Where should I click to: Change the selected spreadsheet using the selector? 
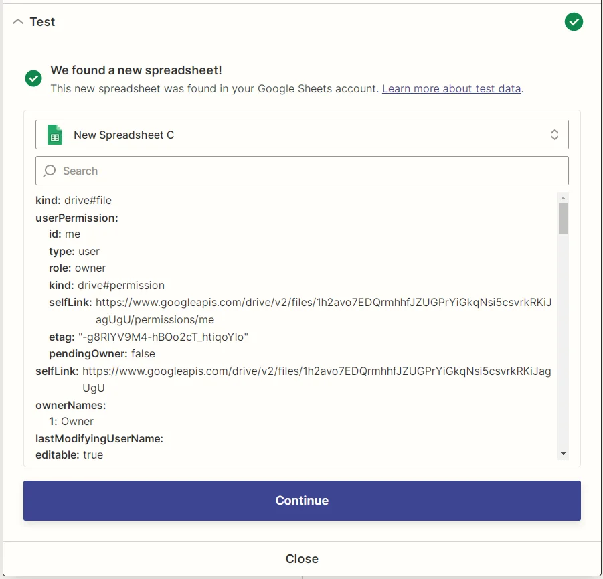point(301,134)
